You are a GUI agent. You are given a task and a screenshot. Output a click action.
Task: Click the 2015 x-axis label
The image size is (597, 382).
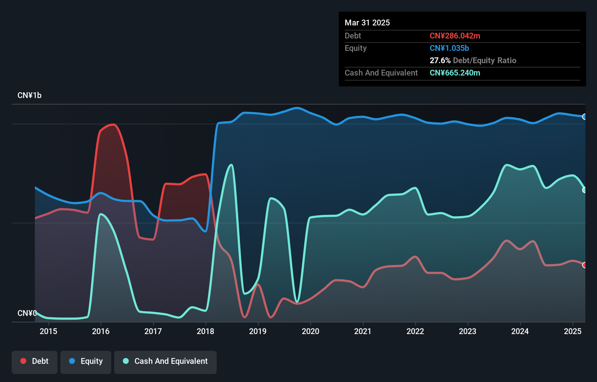pos(48,331)
